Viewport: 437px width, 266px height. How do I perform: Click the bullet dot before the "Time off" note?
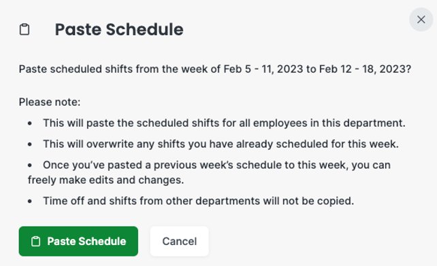click(x=30, y=202)
